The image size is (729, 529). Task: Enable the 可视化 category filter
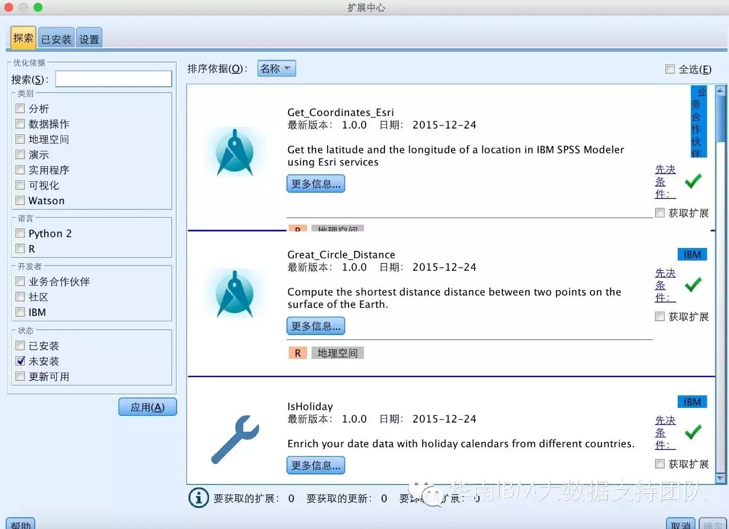pyautogui.click(x=21, y=185)
